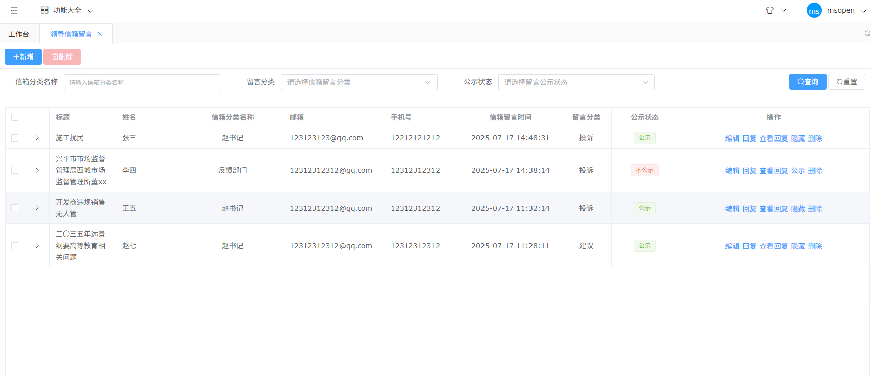The image size is (871, 376).
Task: Click the refresh icon at tab bar end
Action: 867,33
